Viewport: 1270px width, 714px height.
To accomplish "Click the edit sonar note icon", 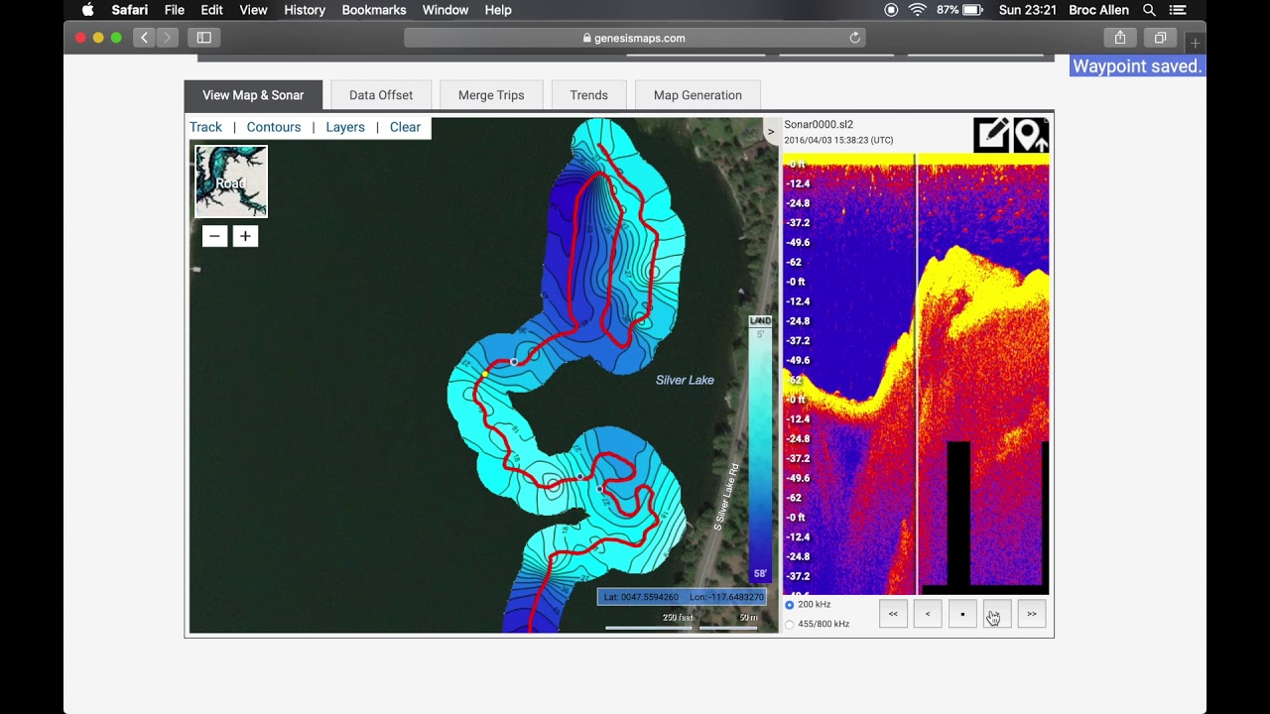I will click(x=991, y=135).
